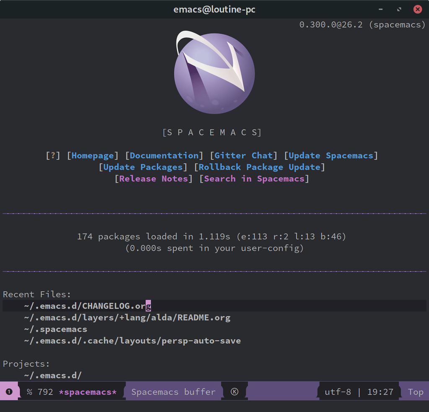Open the [?] help badge
The image size is (429, 412).
[52, 155]
